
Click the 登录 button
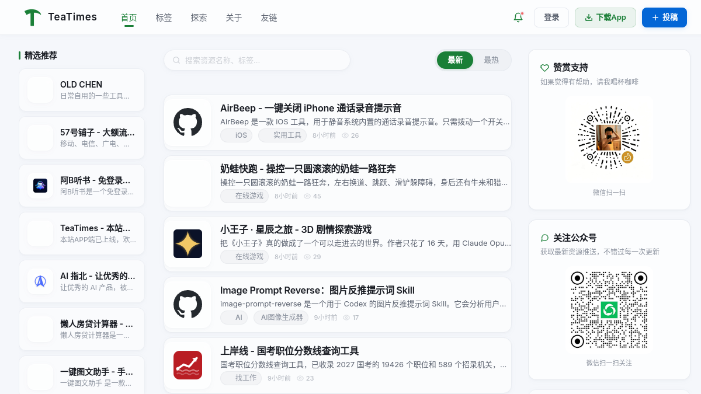[551, 18]
